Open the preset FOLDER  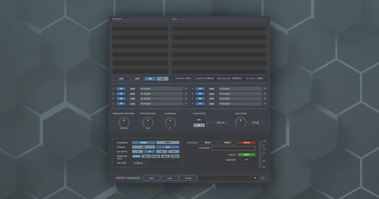[188, 178]
